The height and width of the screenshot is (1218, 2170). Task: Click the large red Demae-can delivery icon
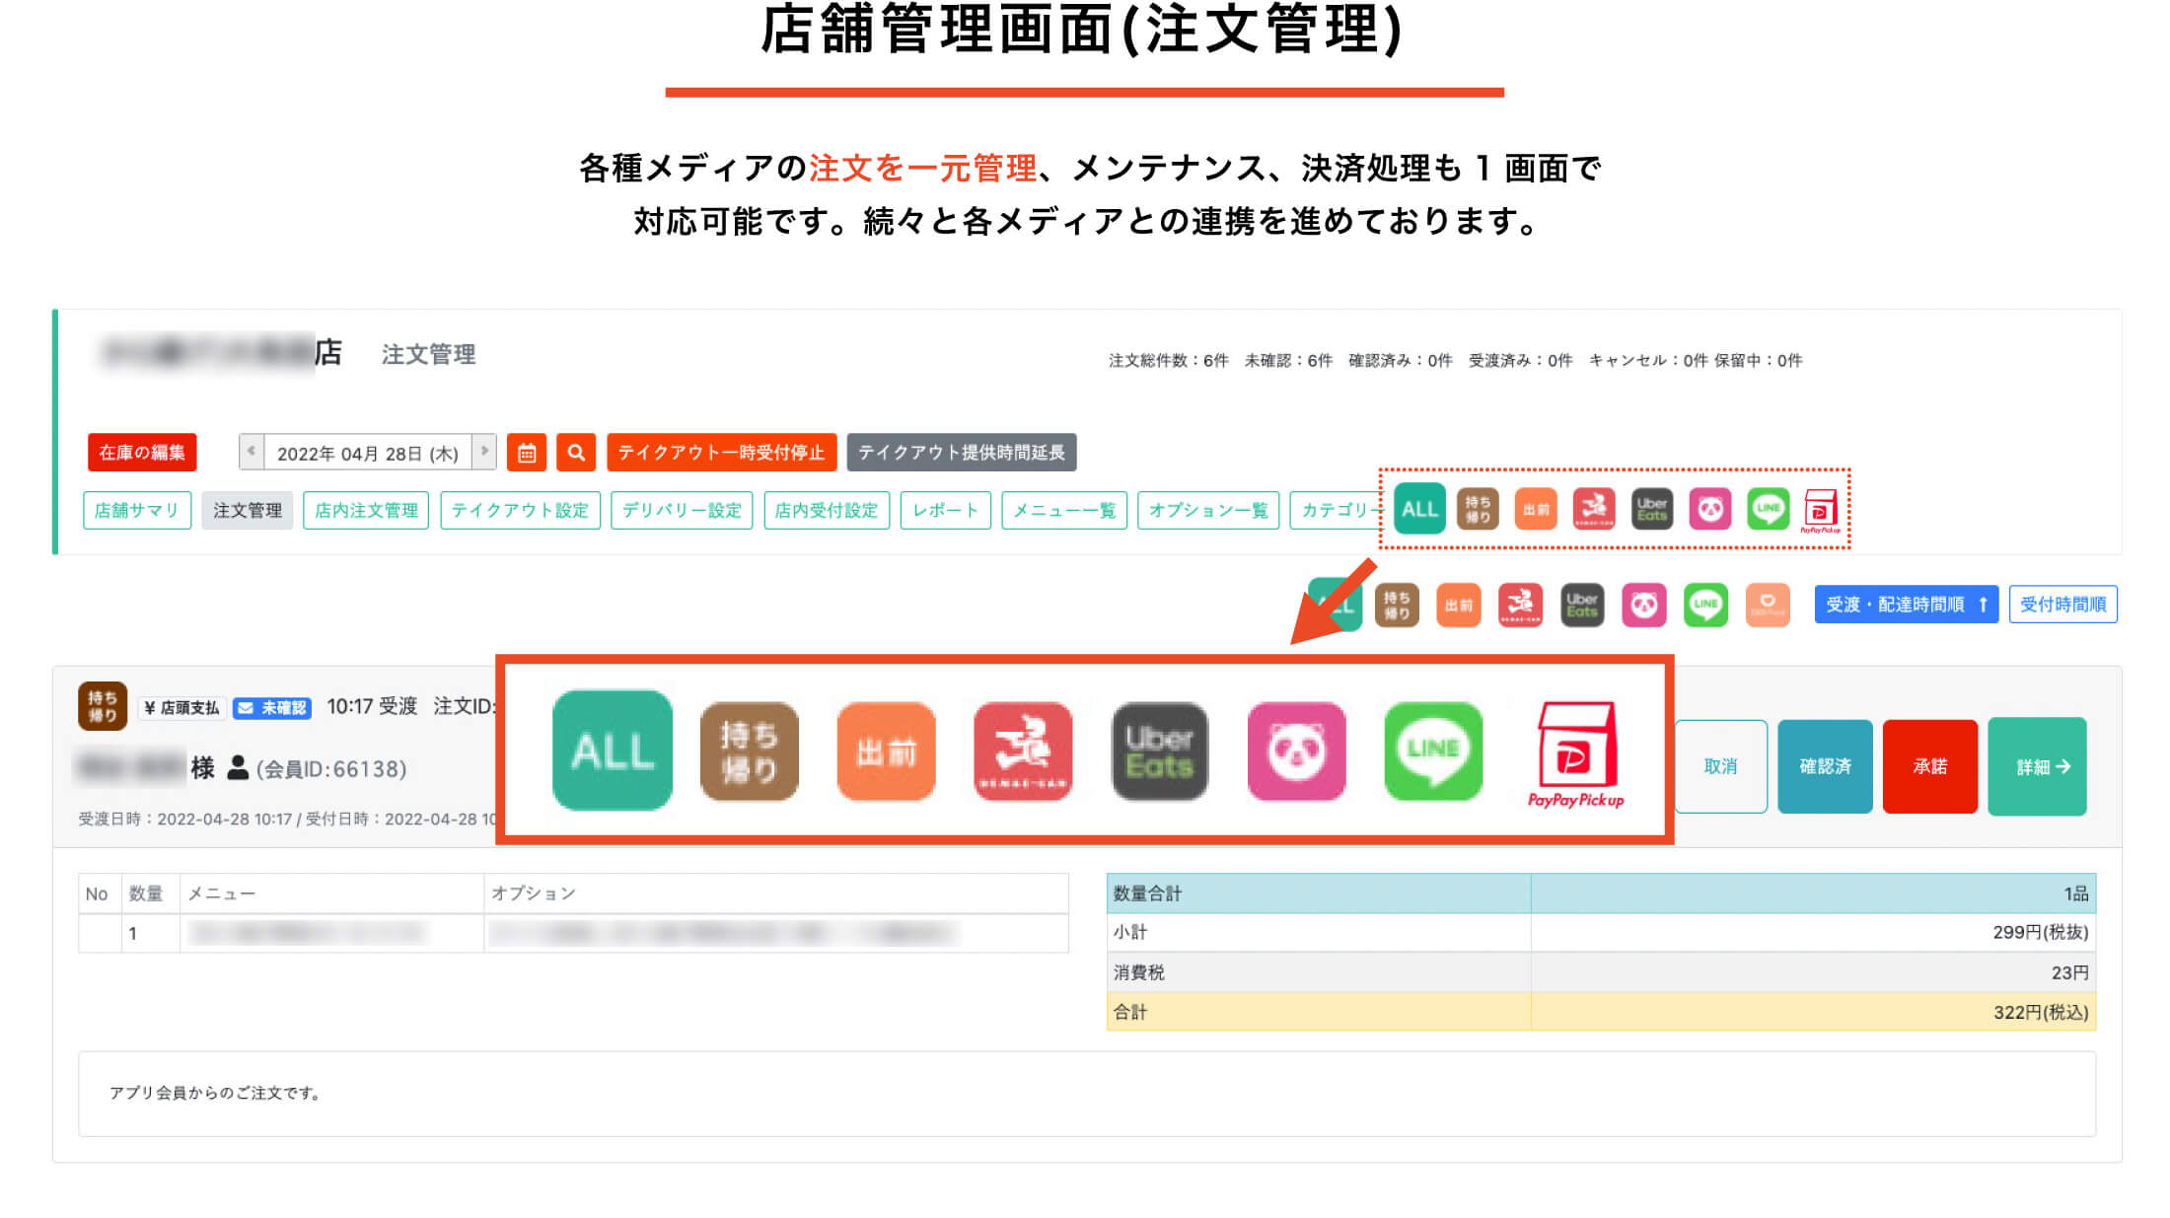(1023, 751)
